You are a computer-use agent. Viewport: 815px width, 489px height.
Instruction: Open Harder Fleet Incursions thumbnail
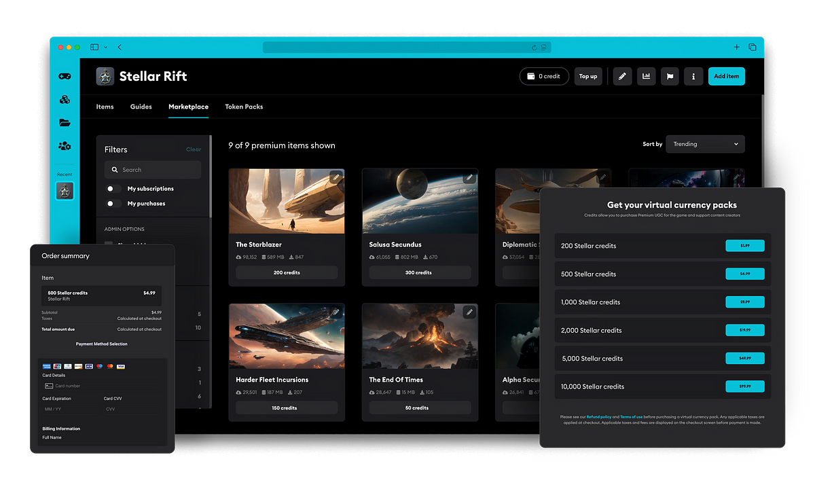[x=287, y=336]
